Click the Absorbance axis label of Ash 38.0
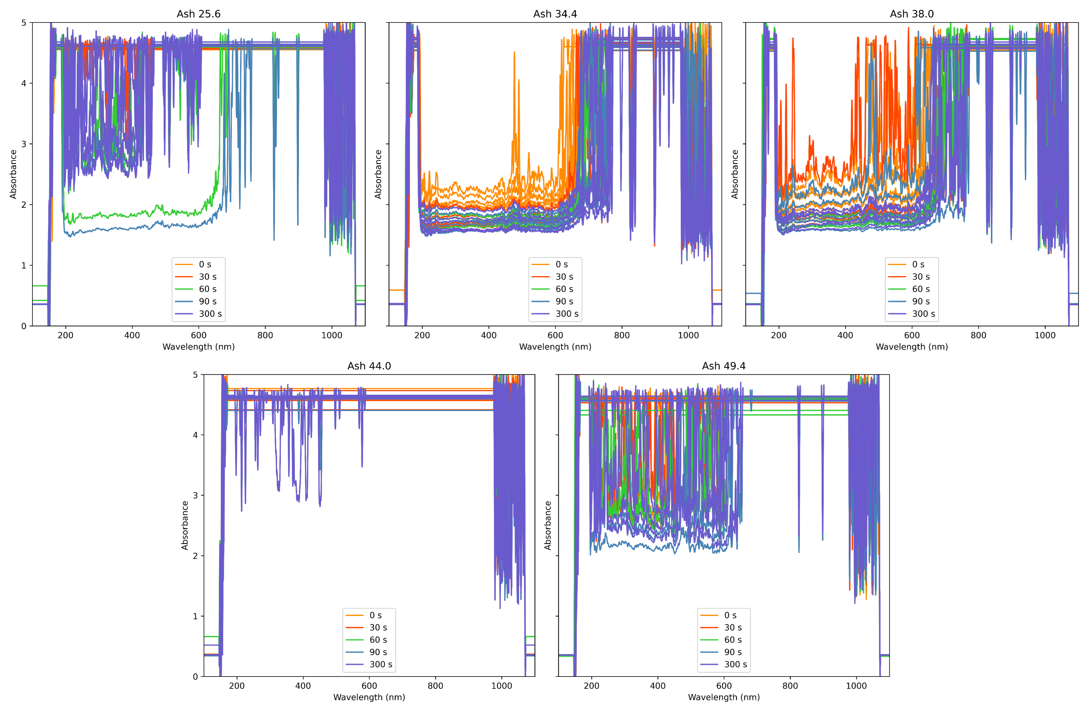The width and height of the screenshot is (1092, 713). point(734,174)
